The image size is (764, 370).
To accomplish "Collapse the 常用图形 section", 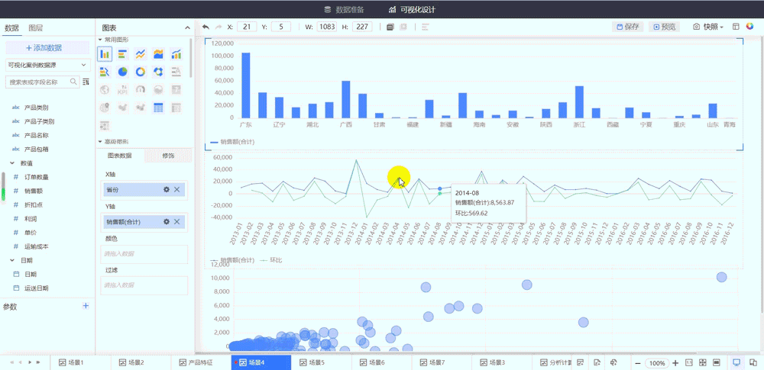I will 100,39.
